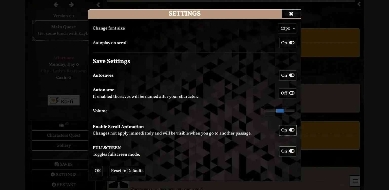Screen dimensions: 389x190
Task: Close the Settings dialog with X
Action: [x=291, y=14]
